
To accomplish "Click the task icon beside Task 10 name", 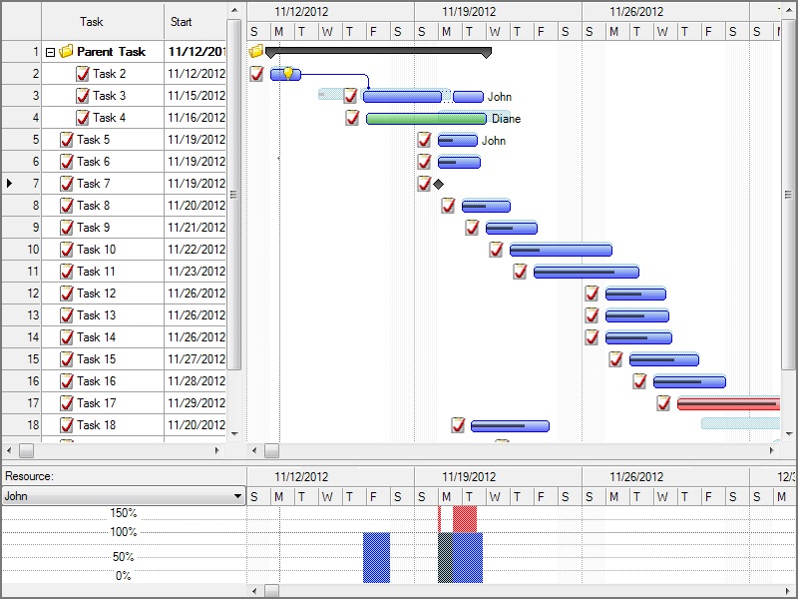I will (x=67, y=250).
